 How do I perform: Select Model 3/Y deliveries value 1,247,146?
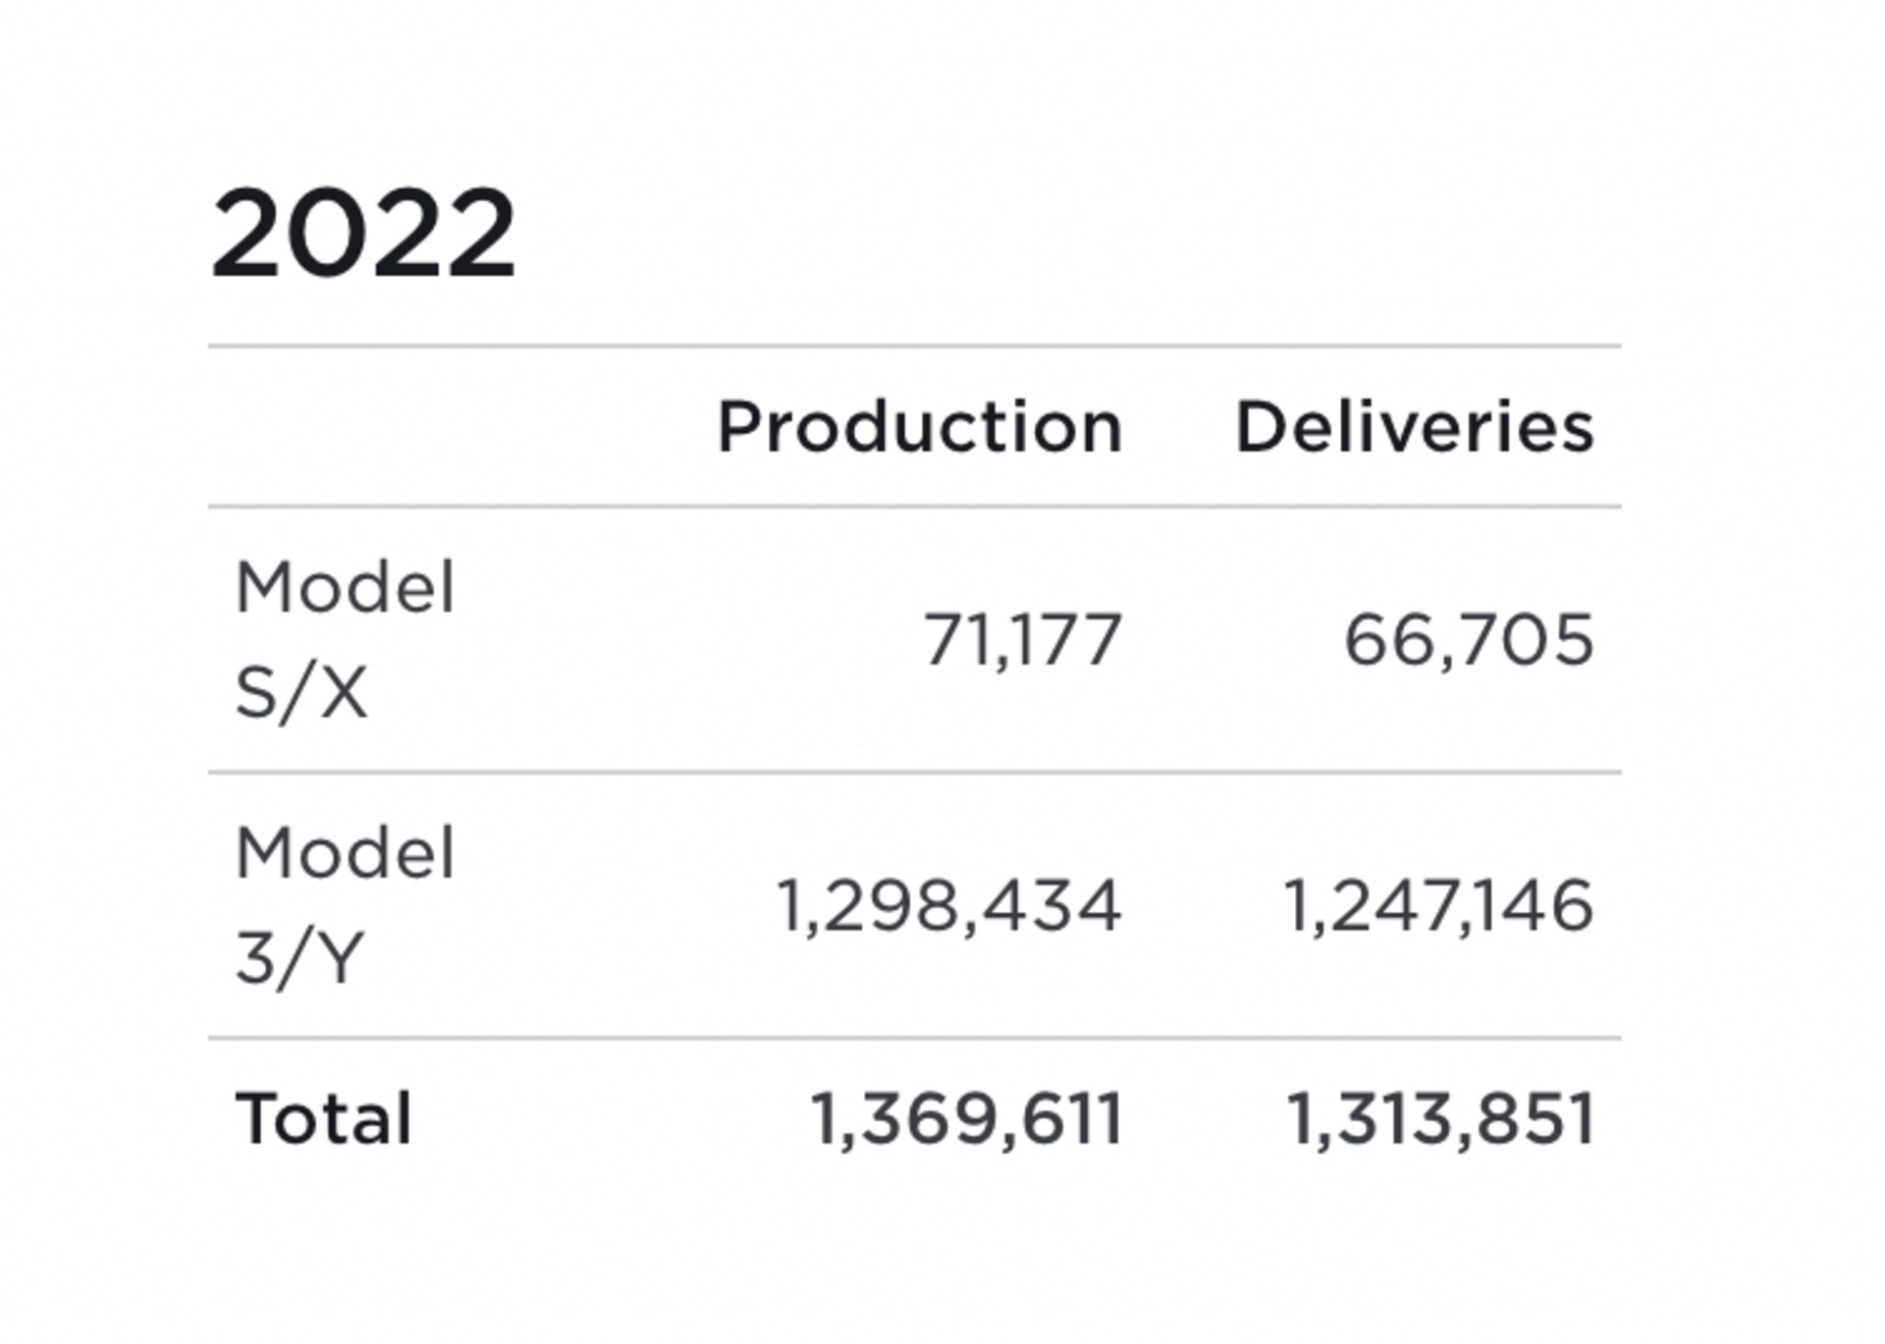1438,905
